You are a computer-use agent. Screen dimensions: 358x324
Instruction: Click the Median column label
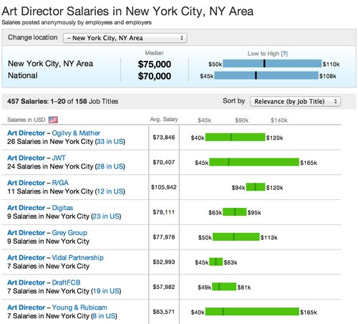point(154,53)
